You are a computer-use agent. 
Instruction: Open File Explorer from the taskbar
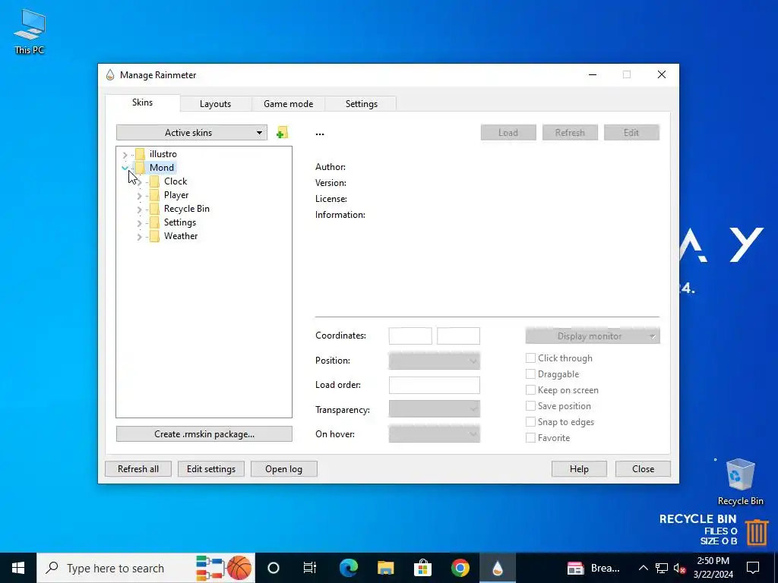[385, 568]
